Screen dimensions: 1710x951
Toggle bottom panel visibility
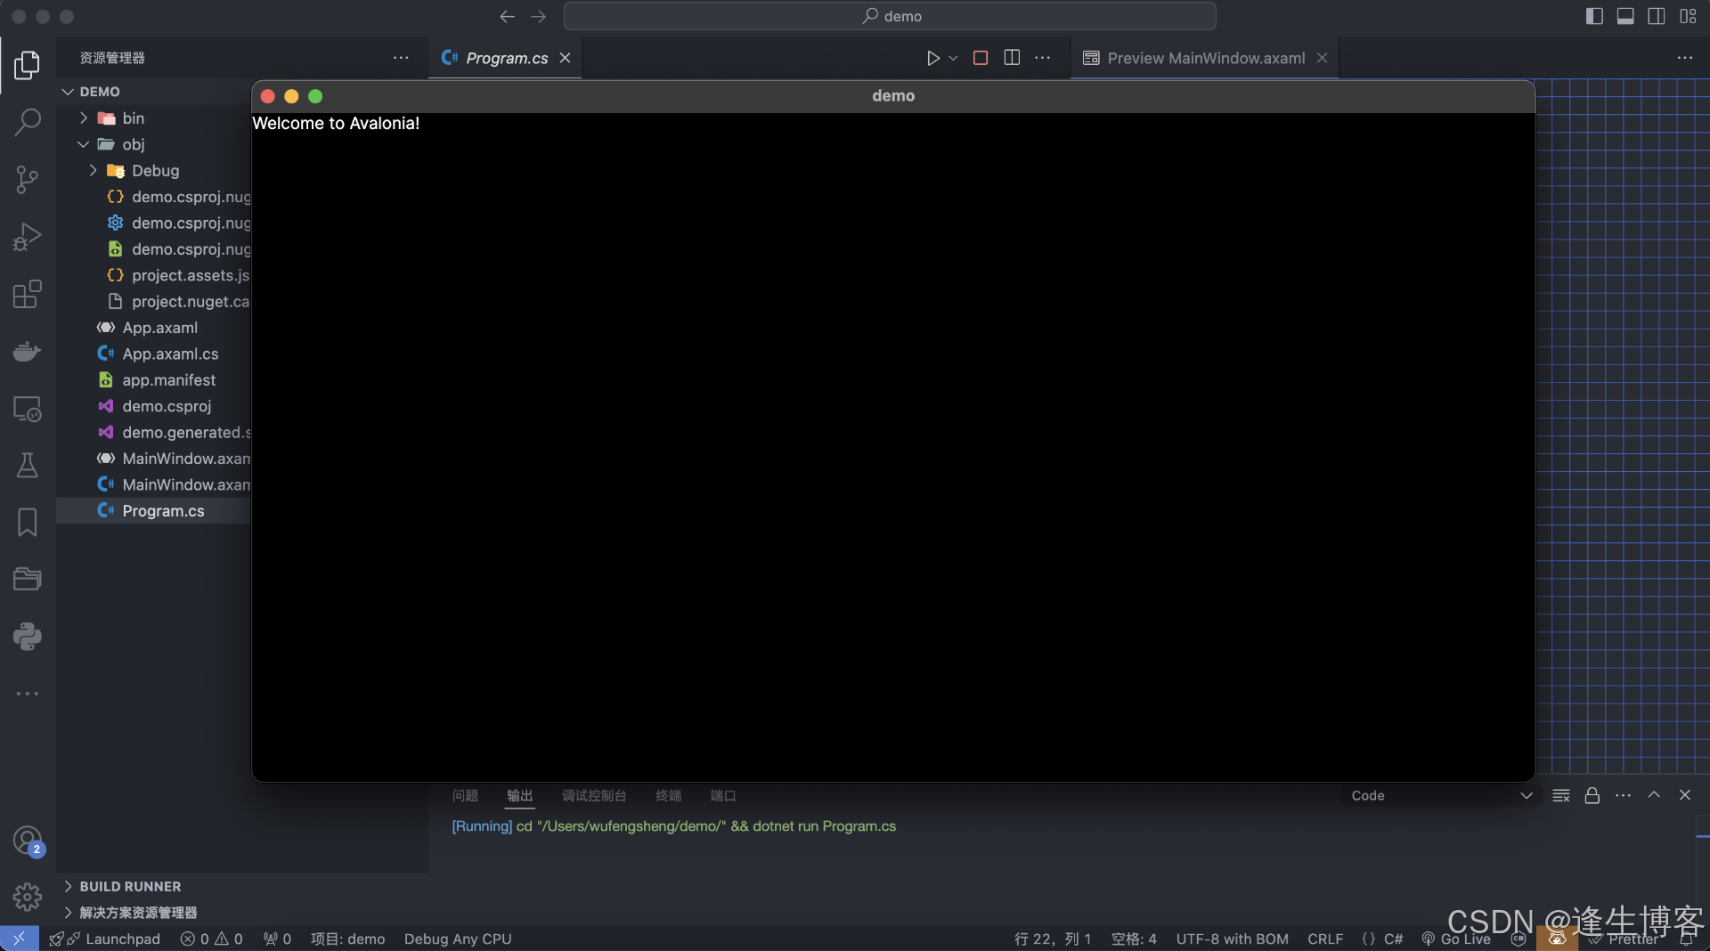point(1625,16)
